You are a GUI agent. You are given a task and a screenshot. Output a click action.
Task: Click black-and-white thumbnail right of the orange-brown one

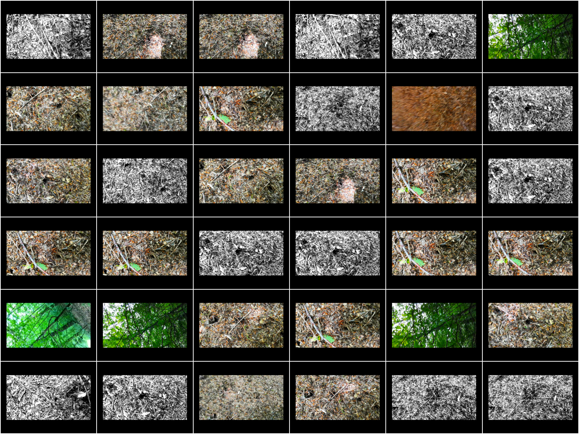(530, 109)
